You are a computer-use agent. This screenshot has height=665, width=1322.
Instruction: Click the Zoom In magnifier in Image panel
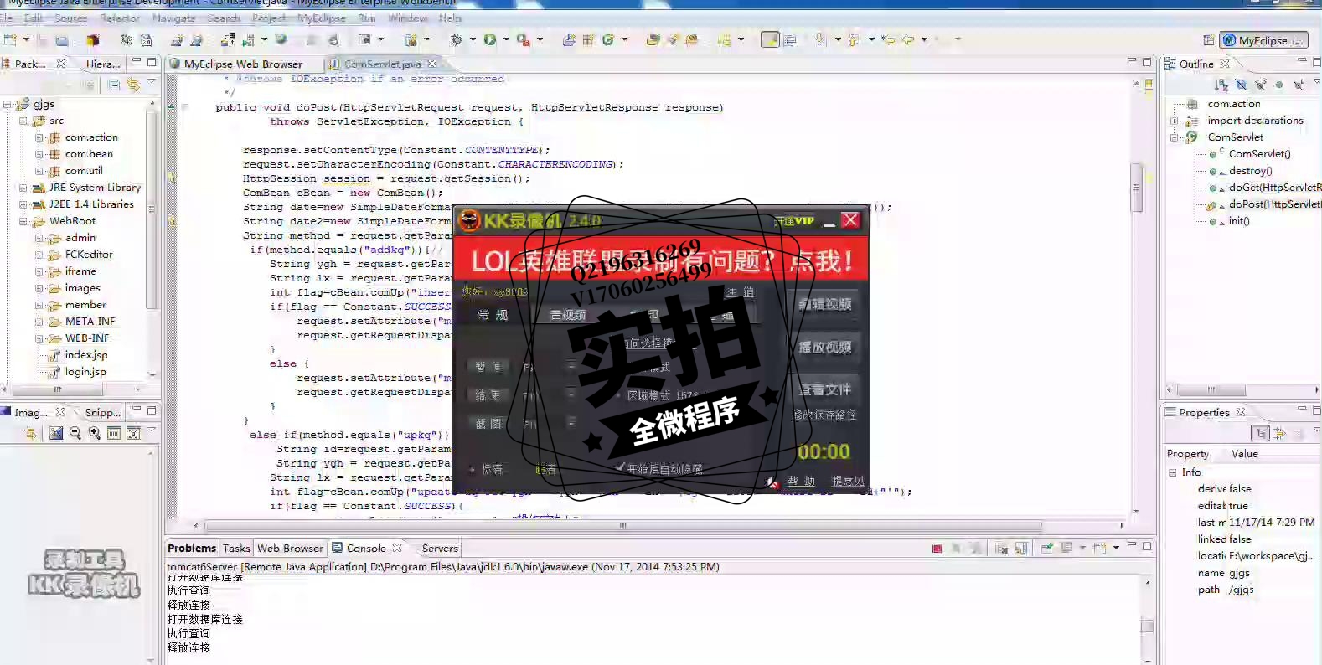[95, 433]
